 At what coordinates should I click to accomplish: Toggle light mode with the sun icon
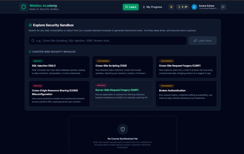point(171,7)
